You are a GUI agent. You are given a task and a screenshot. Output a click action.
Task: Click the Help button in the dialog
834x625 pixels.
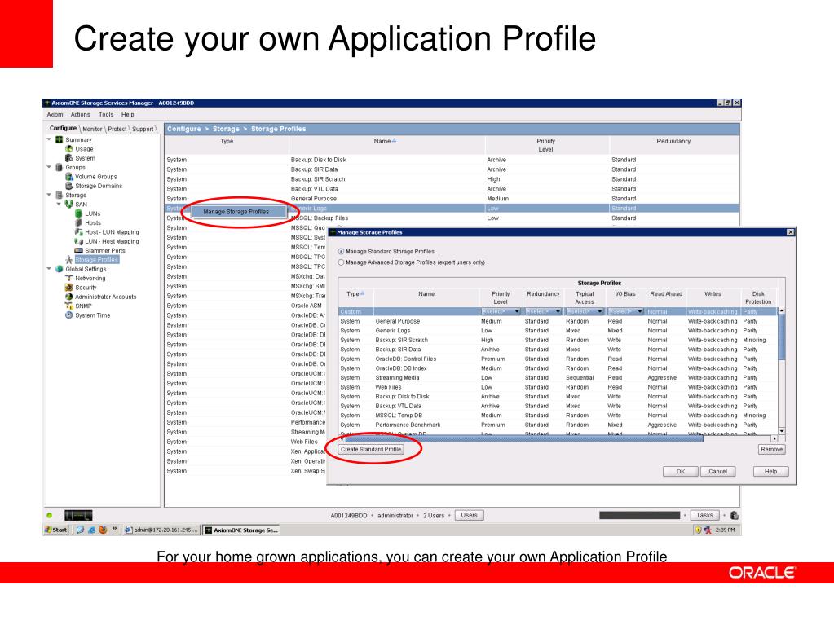pos(770,472)
